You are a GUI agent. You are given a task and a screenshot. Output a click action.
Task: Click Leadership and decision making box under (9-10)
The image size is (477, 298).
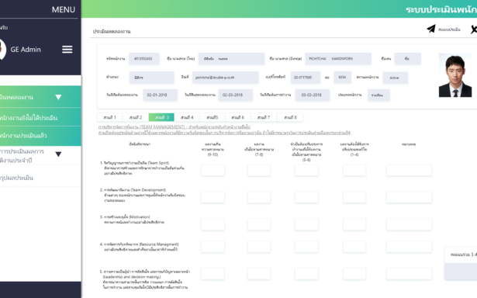[213, 274]
